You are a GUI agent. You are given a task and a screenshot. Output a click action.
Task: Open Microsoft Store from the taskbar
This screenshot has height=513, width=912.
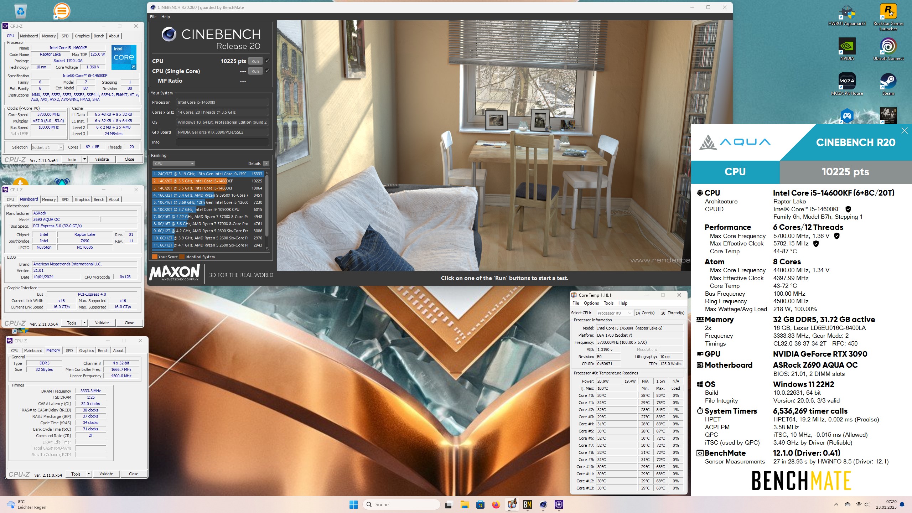tap(480, 504)
